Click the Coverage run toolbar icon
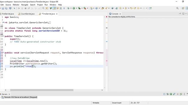 (x=79, y=8)
